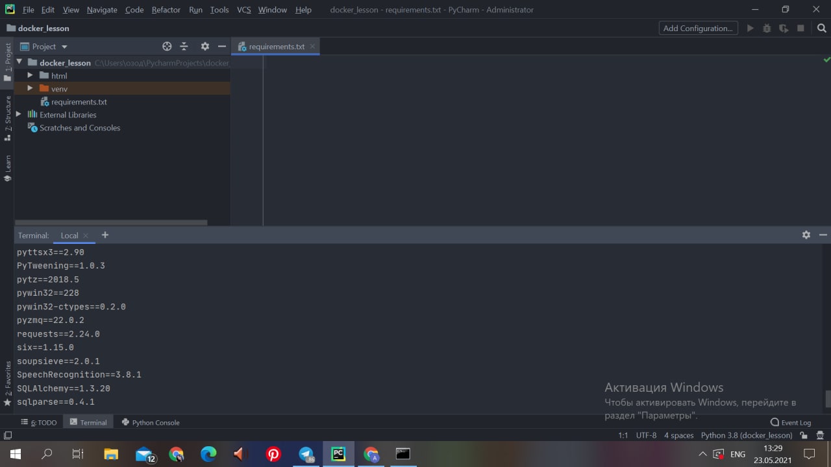Open the Event Log

pos(791,422)
